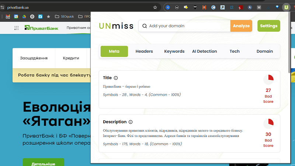The height and width of the screenshot is (166, 295).
Task: Open the orange bracket extension icon
Action: pyautogui.click(x=204, y=7)
